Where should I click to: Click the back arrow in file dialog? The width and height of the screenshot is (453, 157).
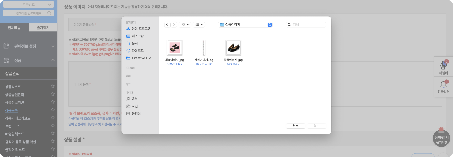tap(167, 25)
